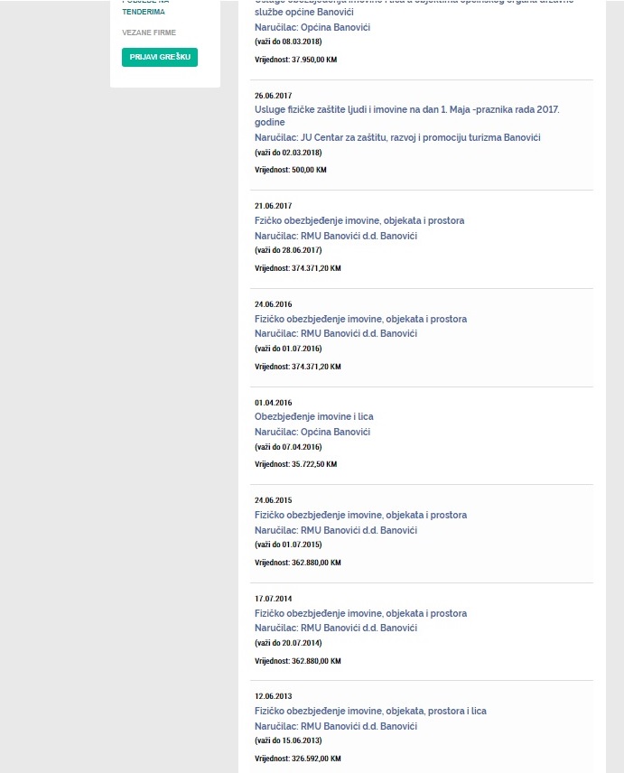
Task: Open 'Fizičko obezbjeđenje imovine, objekata, prostora i lica' link
Action: point(370,711)
